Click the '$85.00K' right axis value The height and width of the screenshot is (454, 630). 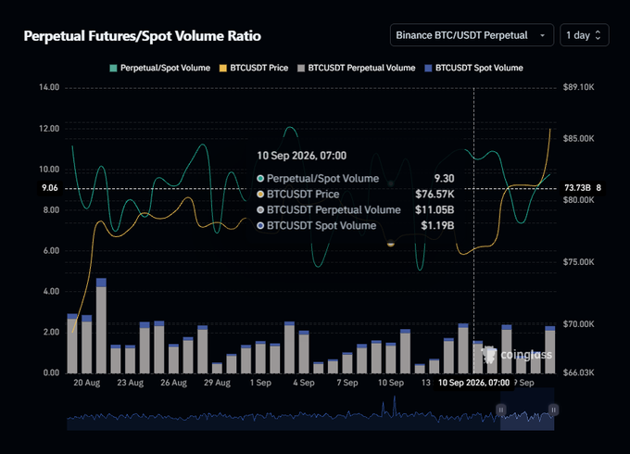coord(578,139)
